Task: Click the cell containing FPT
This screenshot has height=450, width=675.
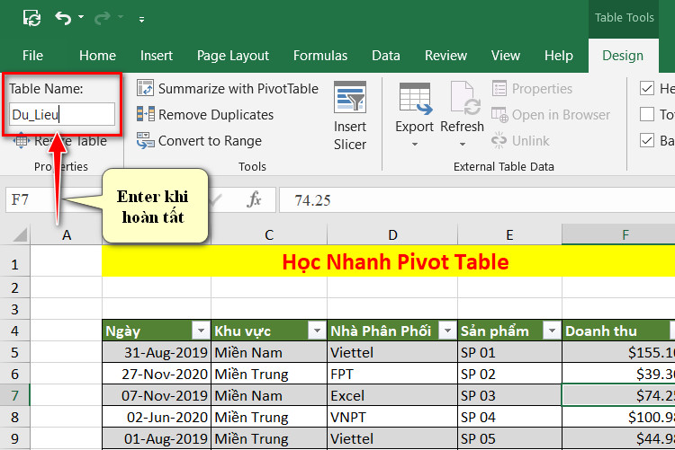Action: coord(392,374)
